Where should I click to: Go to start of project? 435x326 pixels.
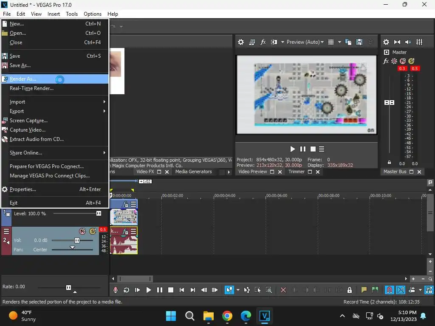pyautogui.click(x=182, y=290)
